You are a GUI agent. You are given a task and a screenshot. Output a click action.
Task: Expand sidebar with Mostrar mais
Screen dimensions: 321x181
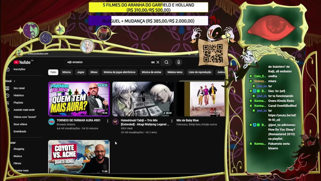[21, 170]
